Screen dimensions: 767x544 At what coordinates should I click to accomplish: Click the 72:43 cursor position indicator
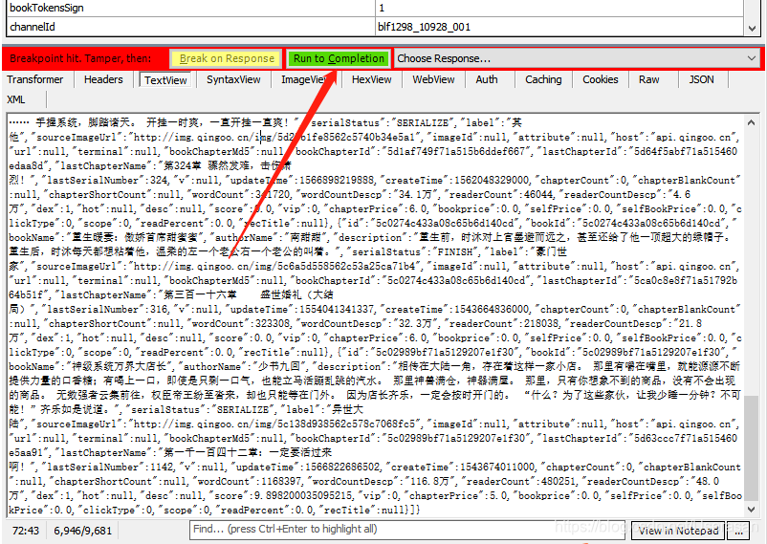[x=26, y=531]
